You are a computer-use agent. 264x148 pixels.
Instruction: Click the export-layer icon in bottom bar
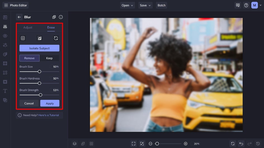coord(83,144)
